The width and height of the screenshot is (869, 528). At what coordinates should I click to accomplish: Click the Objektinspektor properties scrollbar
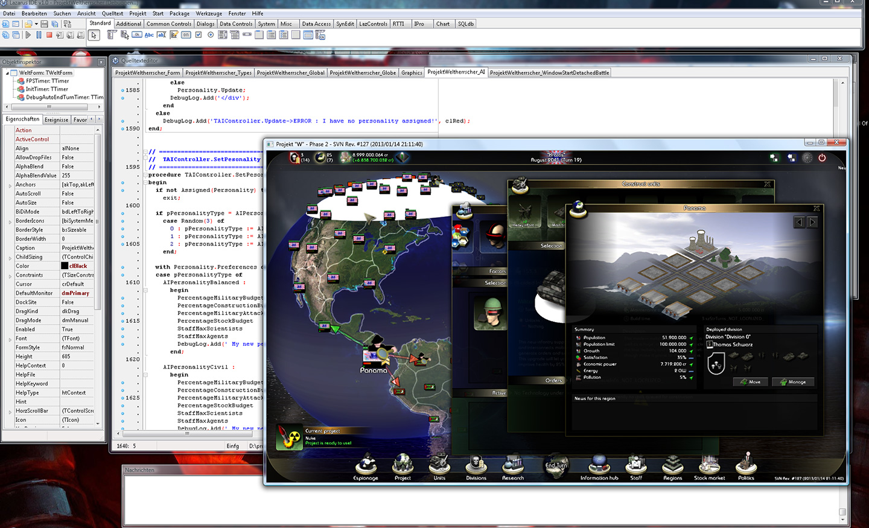pos(98,276)
